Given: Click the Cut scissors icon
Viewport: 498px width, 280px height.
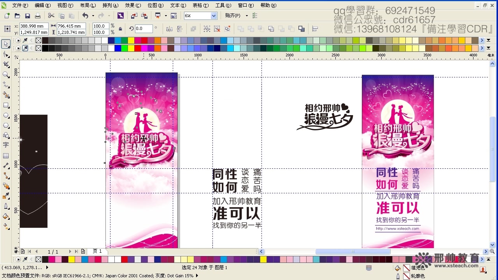Looking at the screenshot, I should (x=51, y=16).
